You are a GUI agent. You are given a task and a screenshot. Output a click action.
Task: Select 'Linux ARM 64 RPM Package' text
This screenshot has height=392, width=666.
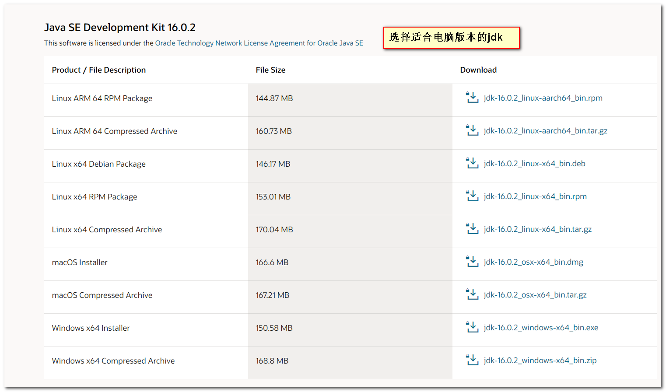click(x=102, y=98)
